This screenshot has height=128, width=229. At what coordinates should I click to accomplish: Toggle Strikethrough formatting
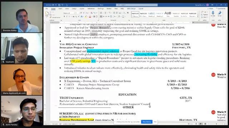click(73, 17)
